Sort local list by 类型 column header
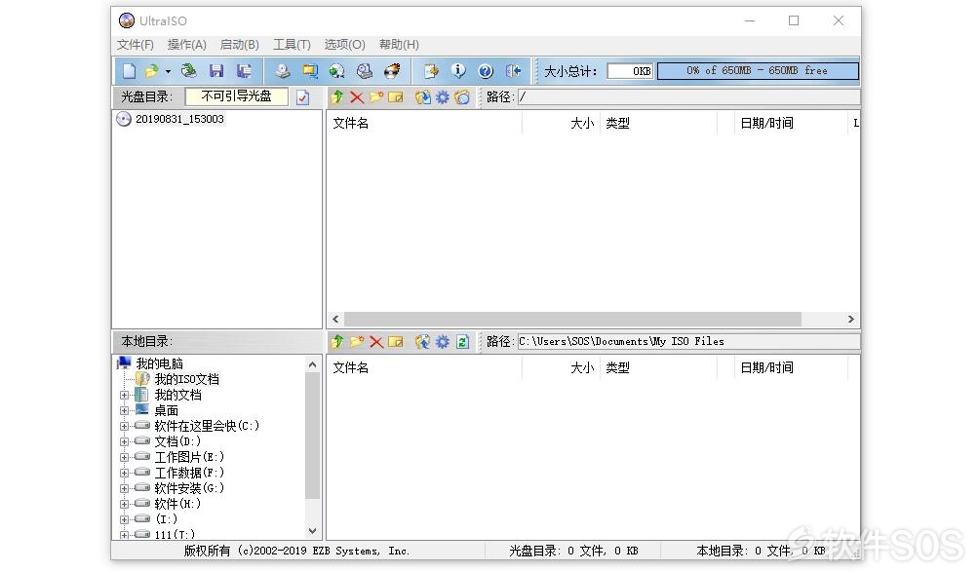 659,367
